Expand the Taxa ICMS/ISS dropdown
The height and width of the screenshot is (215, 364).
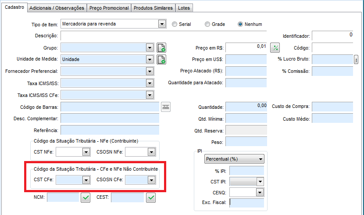[x=150, y=83]
